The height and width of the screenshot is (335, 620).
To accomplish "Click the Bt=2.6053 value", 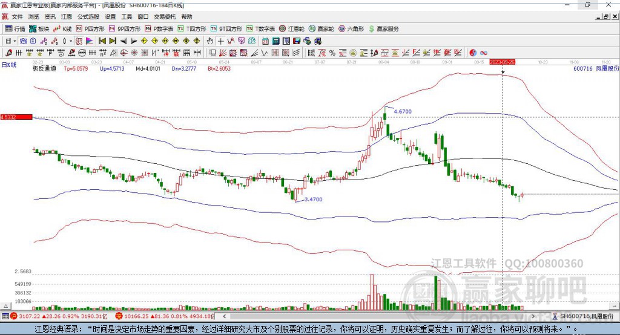I will 219,68.
